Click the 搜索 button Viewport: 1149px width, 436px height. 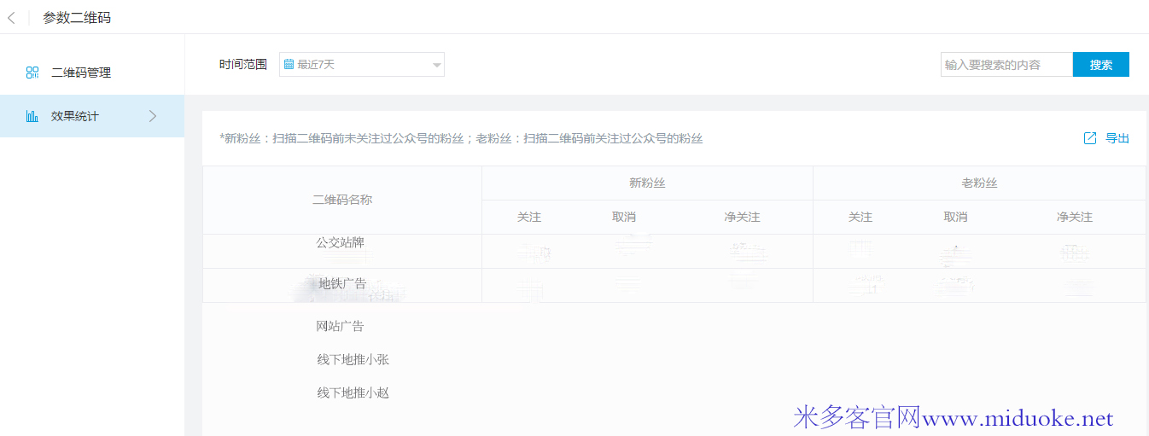click(x=1100, y=65)
